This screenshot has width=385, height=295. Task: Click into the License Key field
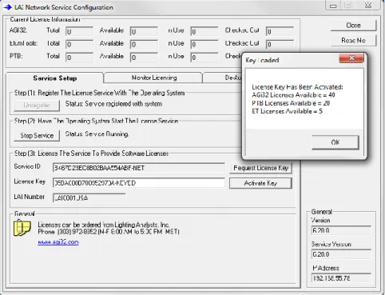(138, 183)
